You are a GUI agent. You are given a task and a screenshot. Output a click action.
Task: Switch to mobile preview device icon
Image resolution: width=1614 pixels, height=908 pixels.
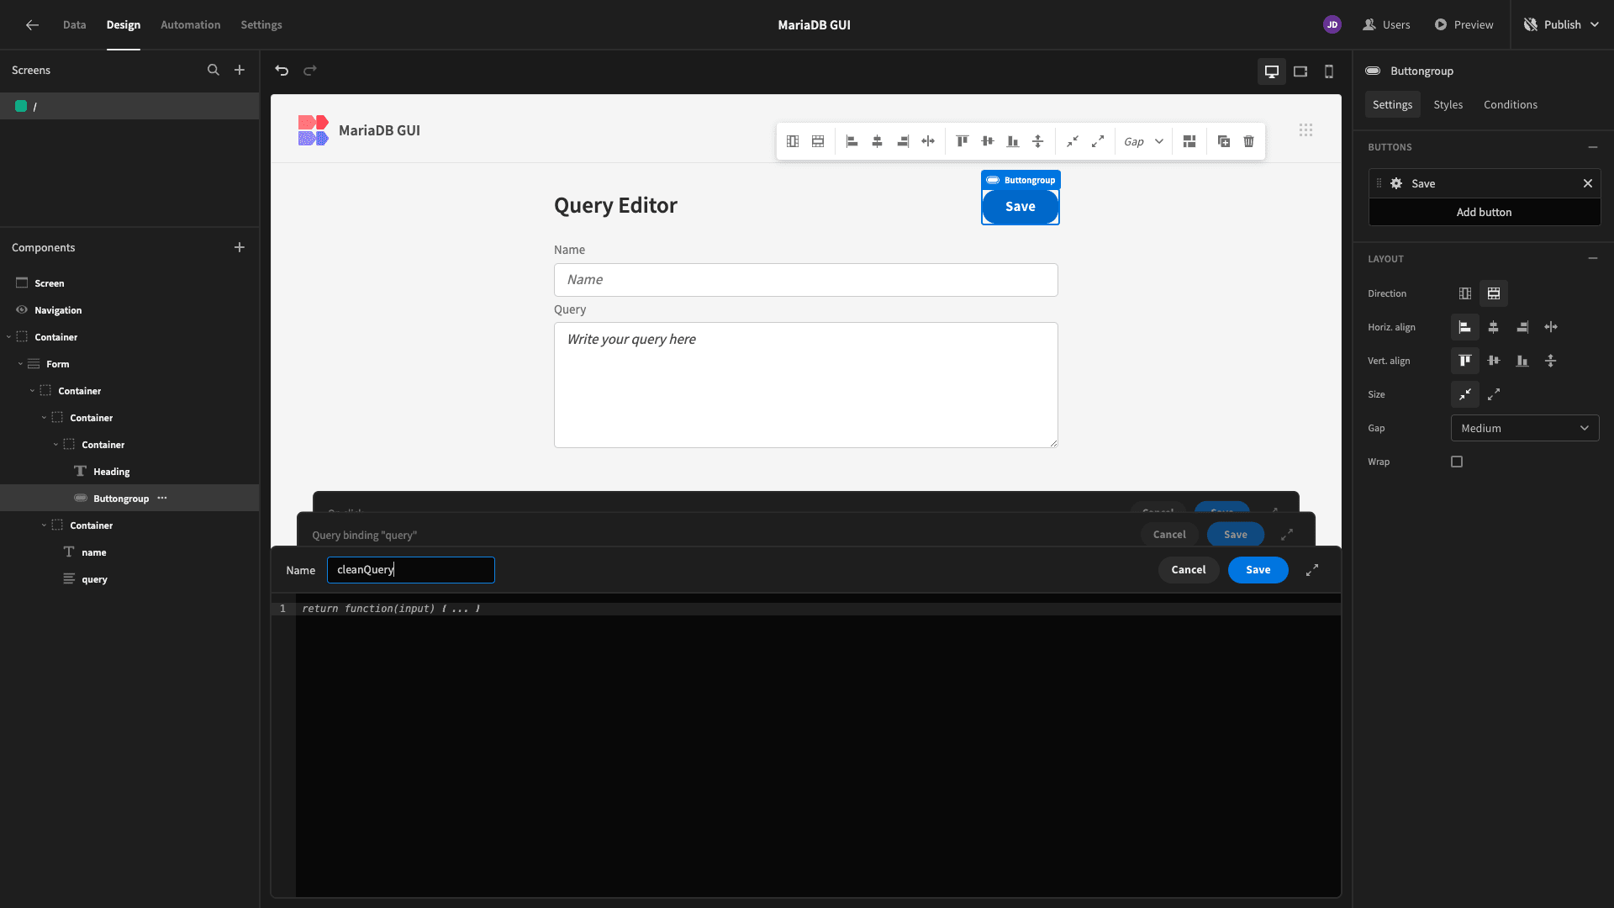pyautogui.click(x=1329, y=71)
